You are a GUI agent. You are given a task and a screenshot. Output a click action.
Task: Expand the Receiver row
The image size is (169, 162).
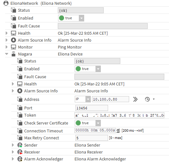click(13, 152)
